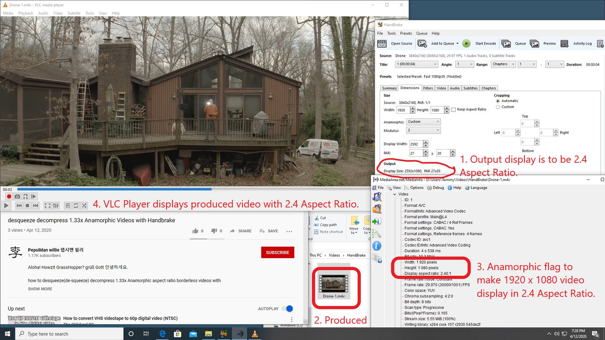Open HandBrake Queue toolbar button
Screen dimensions: 605x340
[x=514, y=43]
